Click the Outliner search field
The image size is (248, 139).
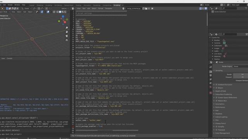pyautogui.click(x=230, y=8)
